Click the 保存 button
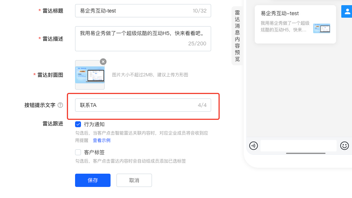352x198 pixels. (x=93, y=180)
